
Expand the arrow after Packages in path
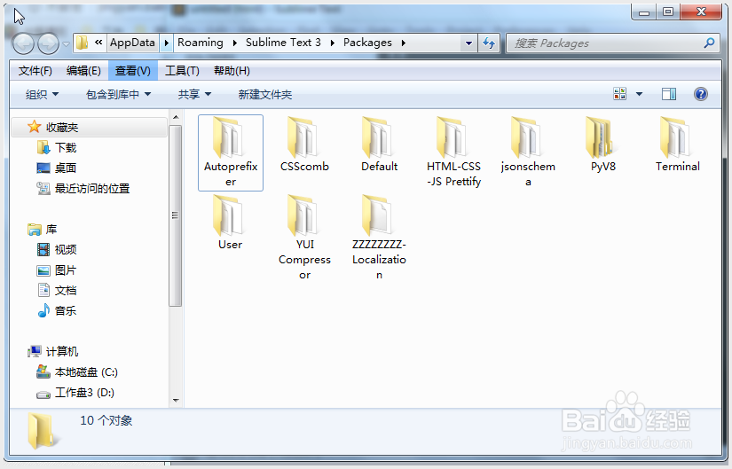[x=404, y=43]
